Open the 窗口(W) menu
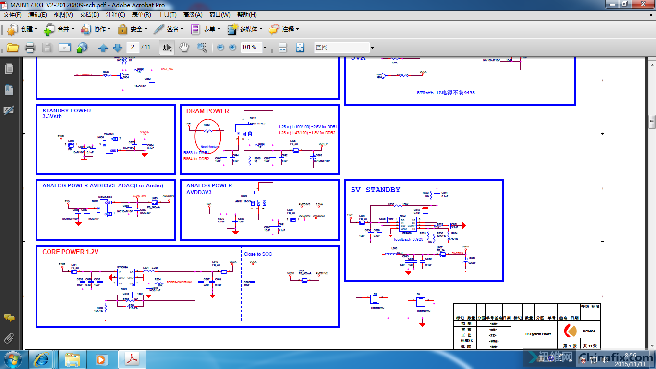The image size is (656, 369). tap(219, 15)
